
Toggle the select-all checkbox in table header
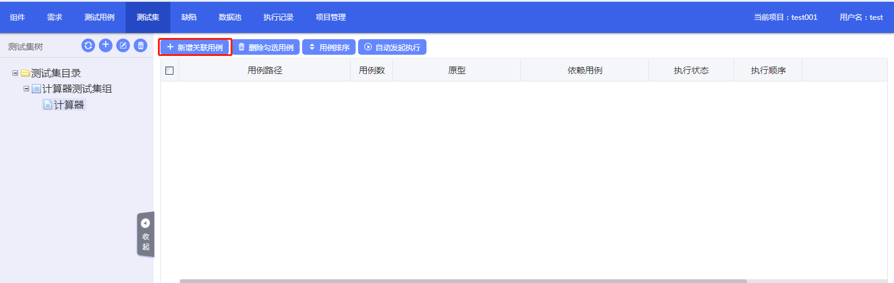169,71
